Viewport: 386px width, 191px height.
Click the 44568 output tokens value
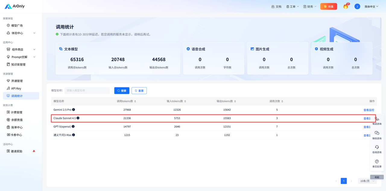click(159, 60)
